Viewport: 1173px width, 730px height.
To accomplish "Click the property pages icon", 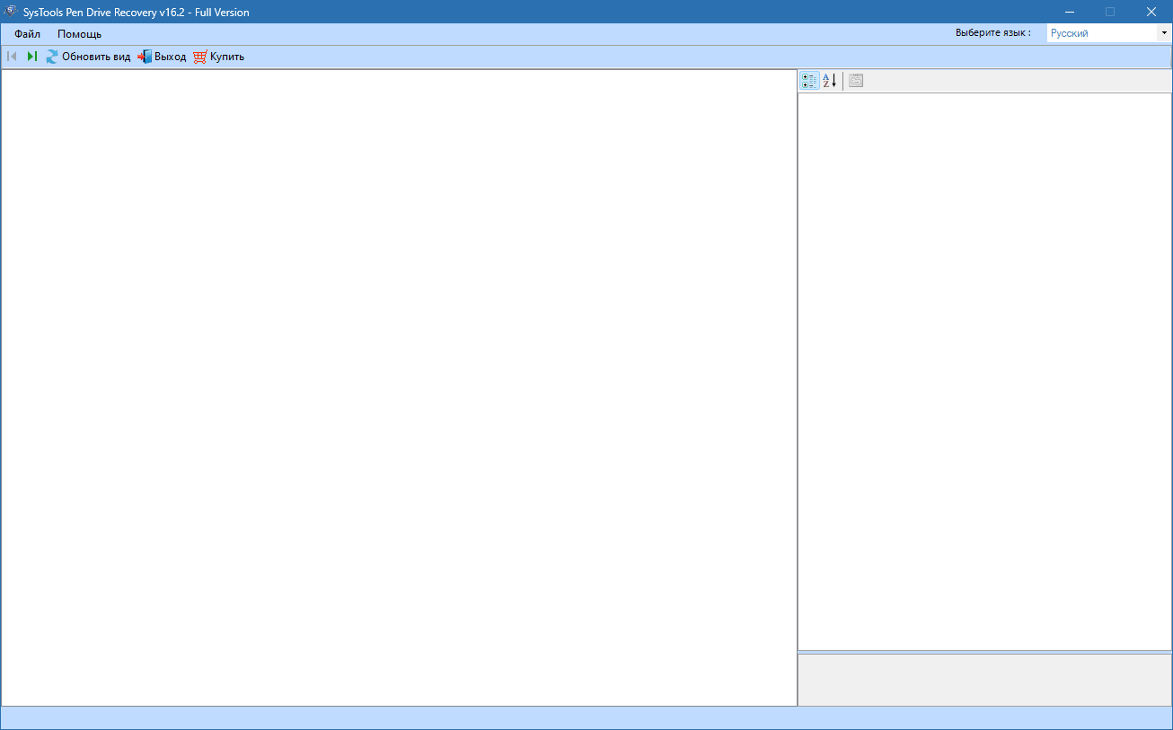I will pyautogui.click(x=856, y=81).
